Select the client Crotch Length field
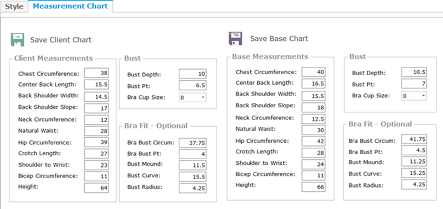The width and height of the screenshot is (443, 209). (x=96, y=154)
